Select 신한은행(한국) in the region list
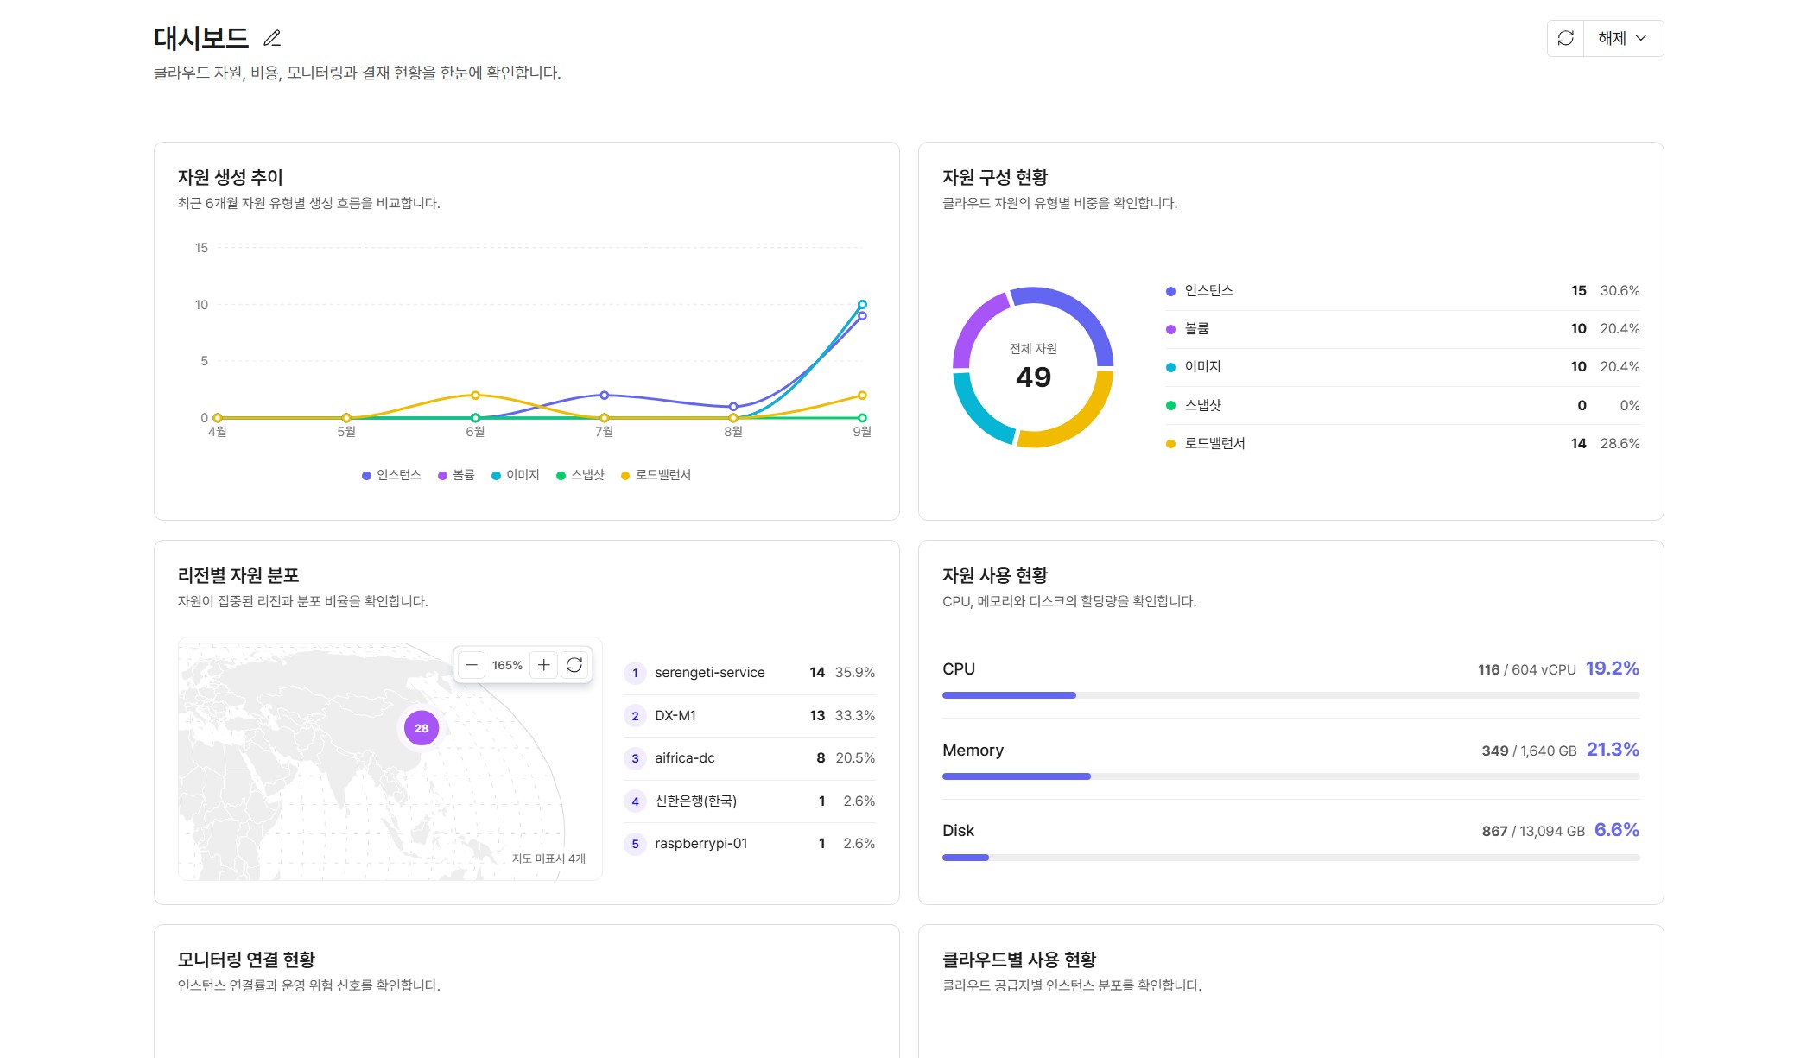This screenshot has width=1794, height=1058. click(749, 801)
